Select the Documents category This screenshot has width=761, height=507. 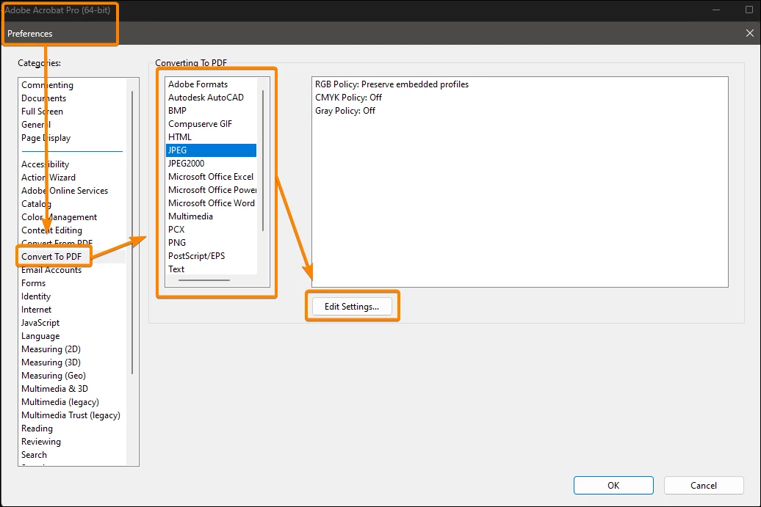[43, 98]
